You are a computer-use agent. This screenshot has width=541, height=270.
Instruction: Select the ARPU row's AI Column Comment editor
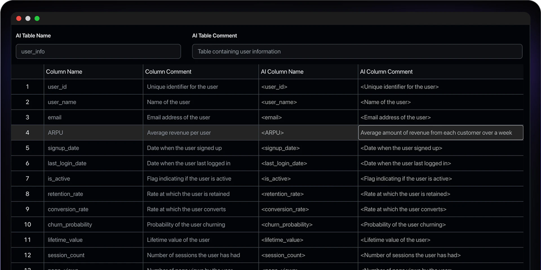click(440, 132)
